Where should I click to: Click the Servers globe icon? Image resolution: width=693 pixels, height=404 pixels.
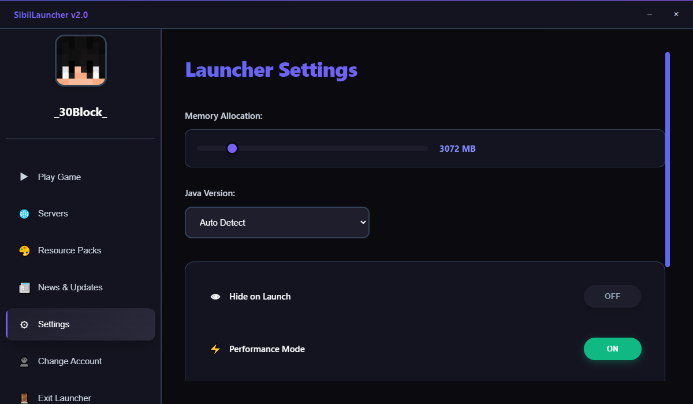[x=24, y=214]
